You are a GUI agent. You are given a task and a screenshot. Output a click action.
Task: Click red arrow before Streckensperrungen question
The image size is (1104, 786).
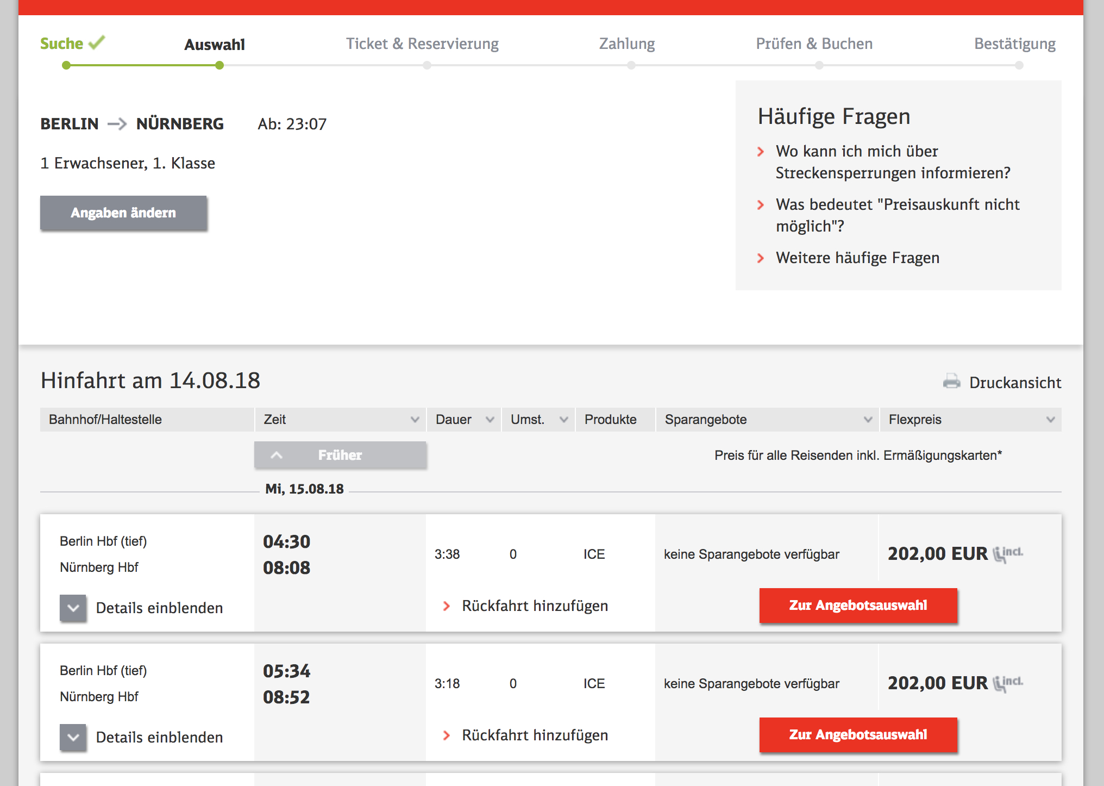point(761,152)
